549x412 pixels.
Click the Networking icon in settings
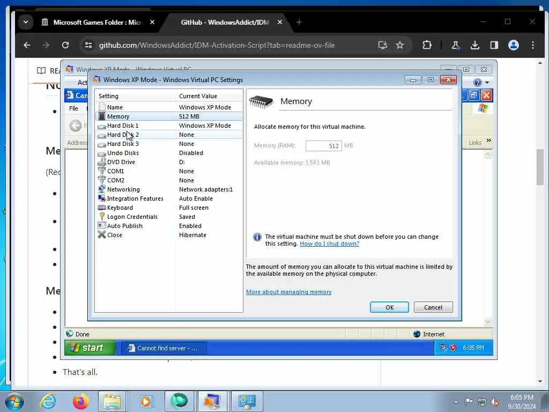pyautogui.click(x=101, y=189)
